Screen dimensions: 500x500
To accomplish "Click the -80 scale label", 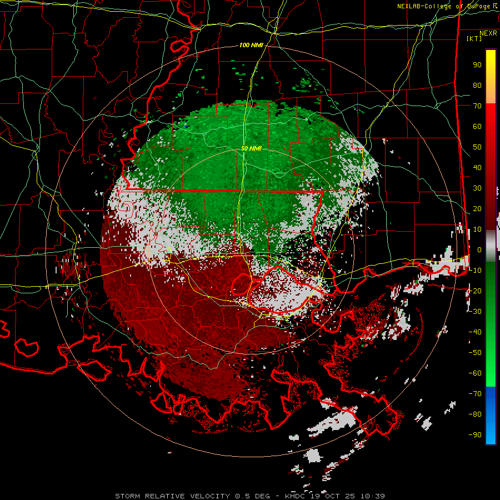I will tap(475, 414).
